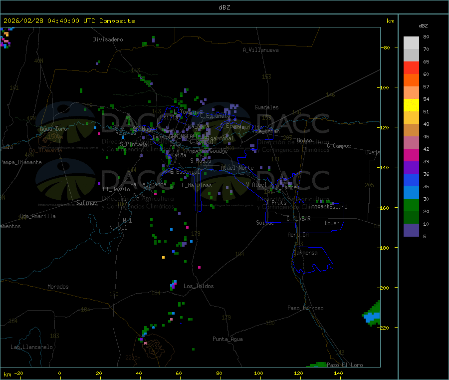Viewport: 449px width, 380px height.
Task: Select the white 80 dBZ legend swatch
Action: coord(411,43)
